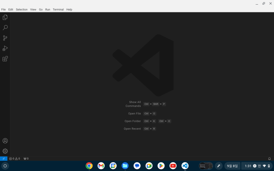Launch Google Calendar from the shelf
274x171 pixels.
point(113,166)
